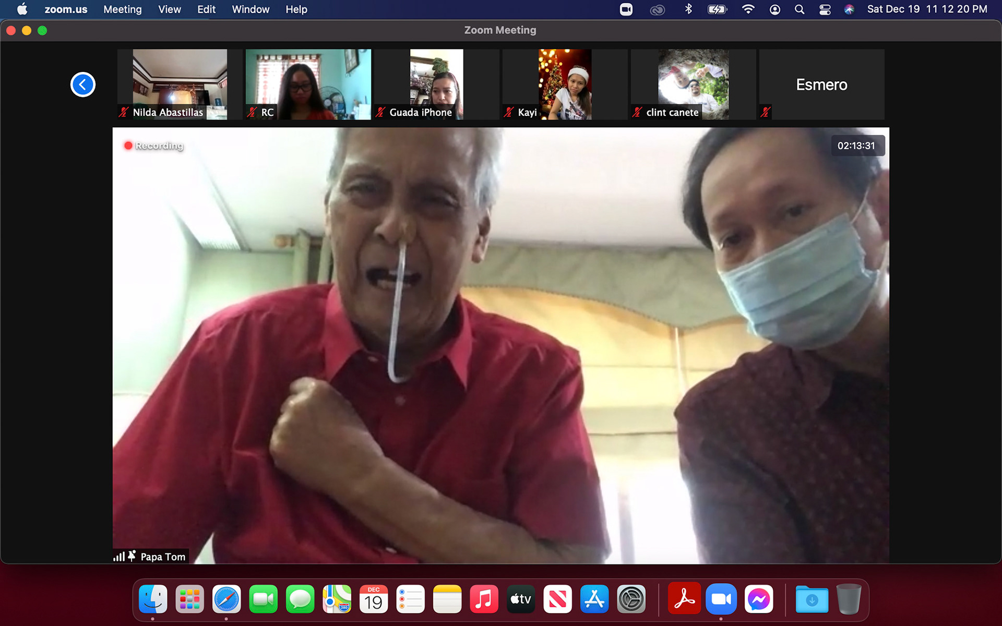Viewport: 1002px width, 626px height.
Task: Select Nilda Abastillas video thumbnail
Action: tap(180, 84)
